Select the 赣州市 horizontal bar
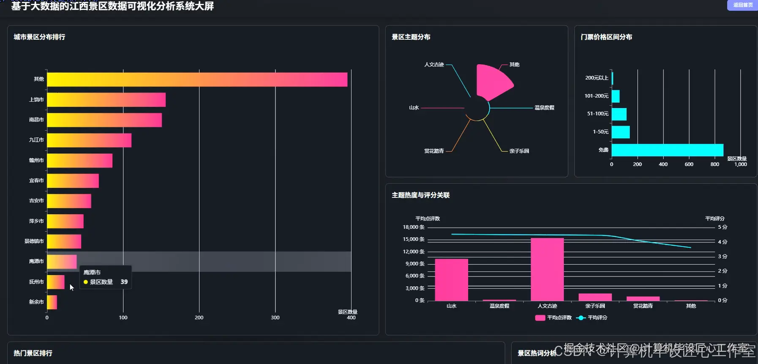 tap(79, 161)
